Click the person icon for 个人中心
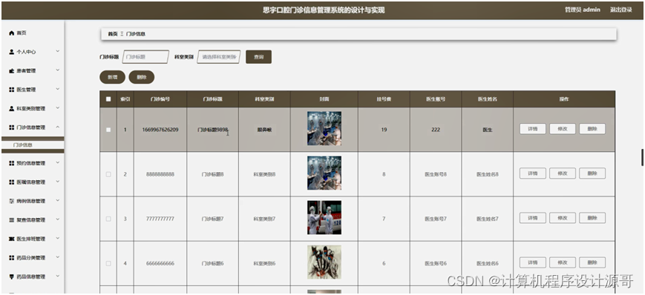The height and width of the screenshot is (295, 645). pos(12,52)
